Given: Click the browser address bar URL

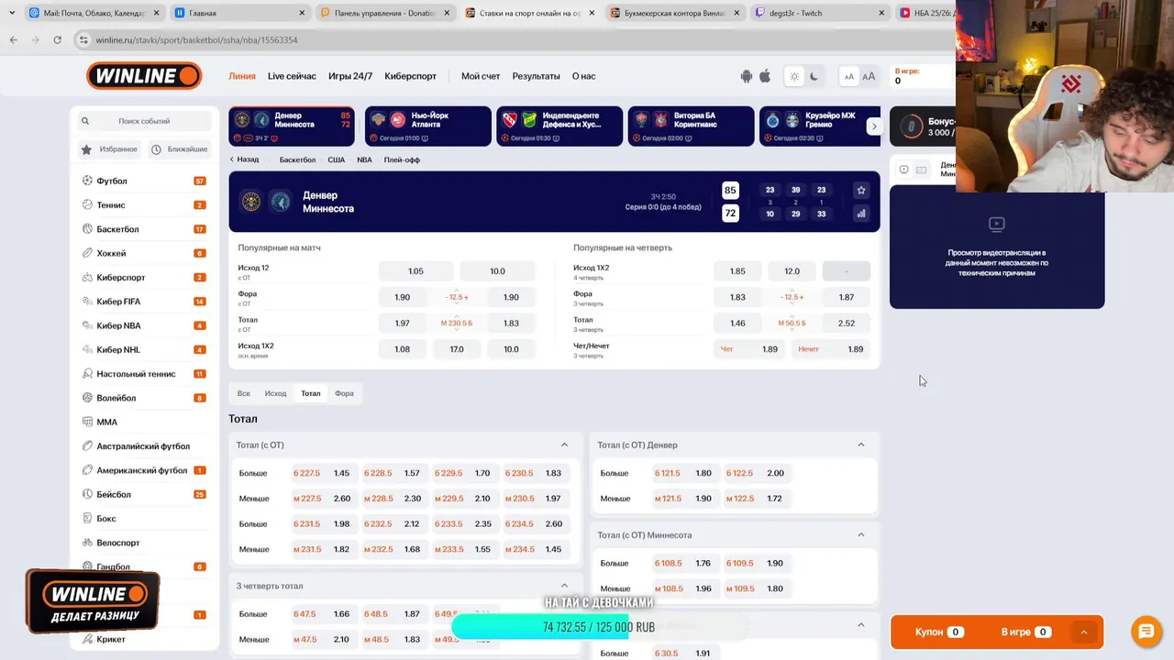Looking at the screenshot, I should 197,40.
